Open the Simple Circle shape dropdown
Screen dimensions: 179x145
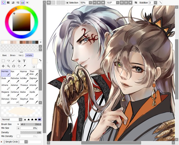(x=26, y=142)
